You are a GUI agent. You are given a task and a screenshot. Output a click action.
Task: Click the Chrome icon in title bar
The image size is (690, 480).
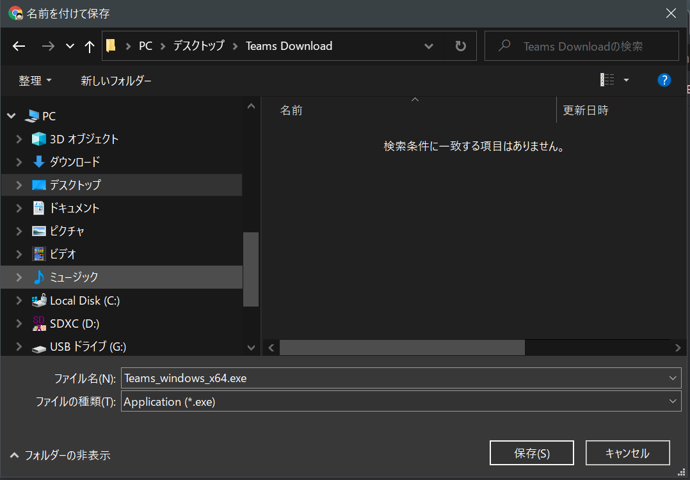tap(16, 13)
